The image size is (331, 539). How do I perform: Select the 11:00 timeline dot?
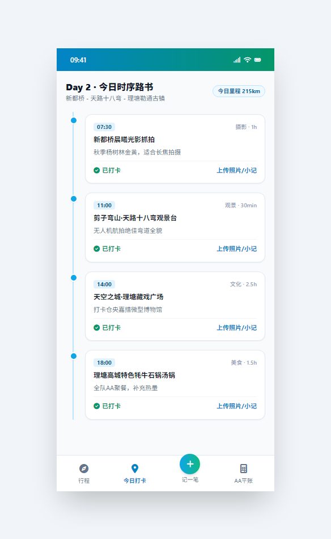pyautogui.click(x=74, y=199)
